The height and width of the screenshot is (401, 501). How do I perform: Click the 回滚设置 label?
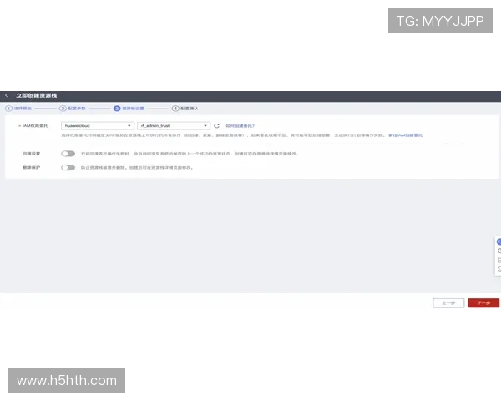[32, 154]
